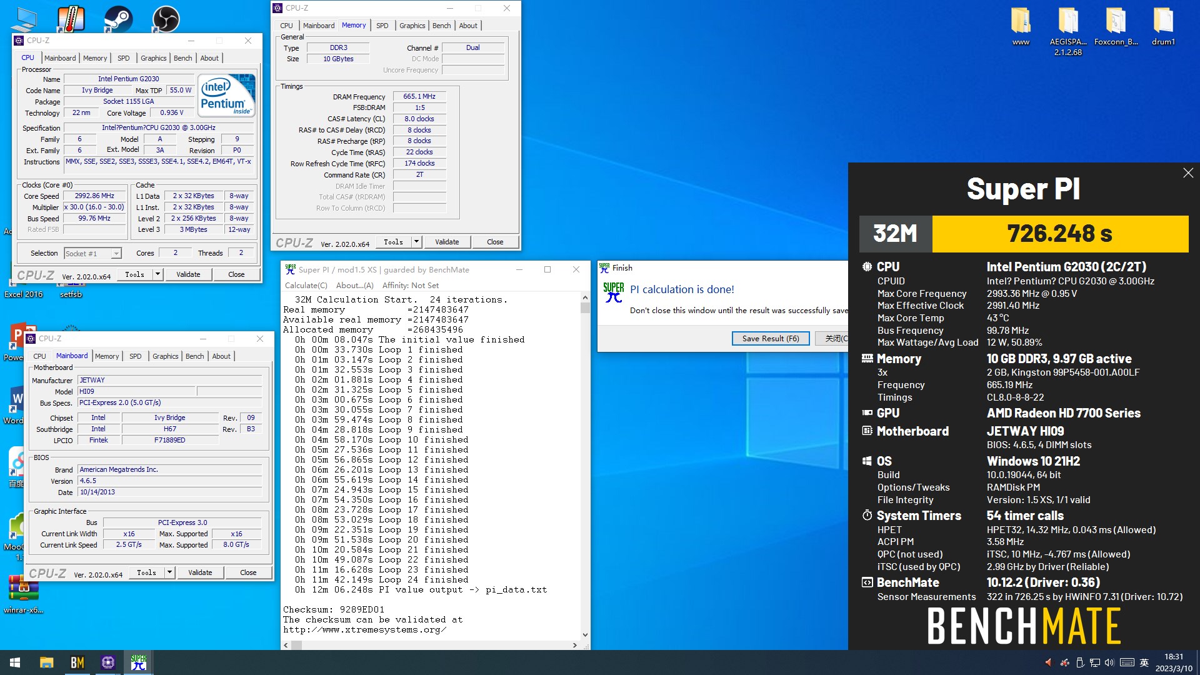Open the www folder on desktop

tap(1021, 27)
